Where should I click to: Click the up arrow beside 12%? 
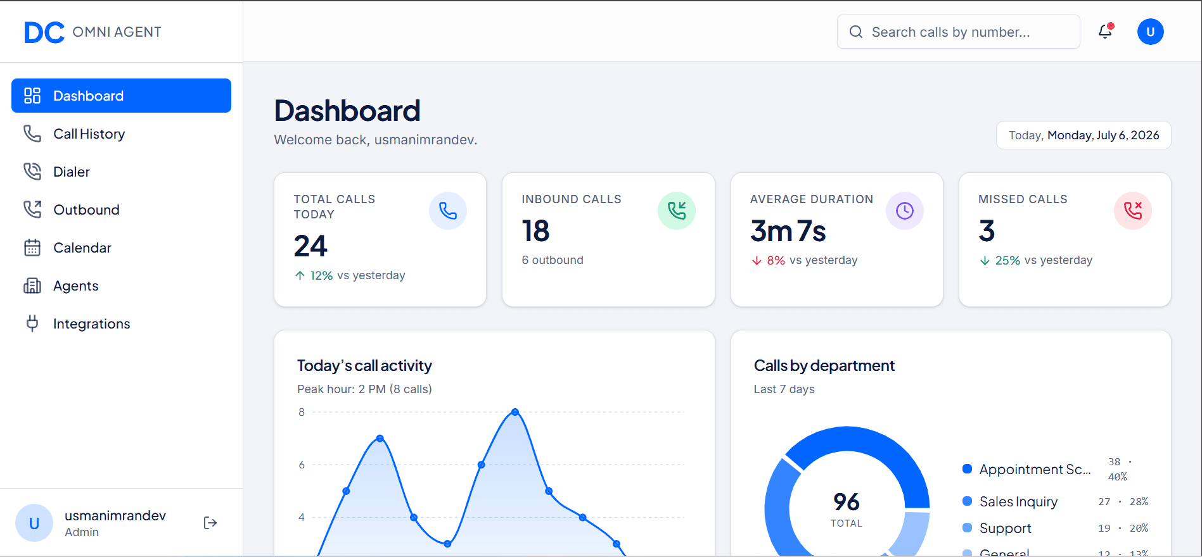(300, 275)
